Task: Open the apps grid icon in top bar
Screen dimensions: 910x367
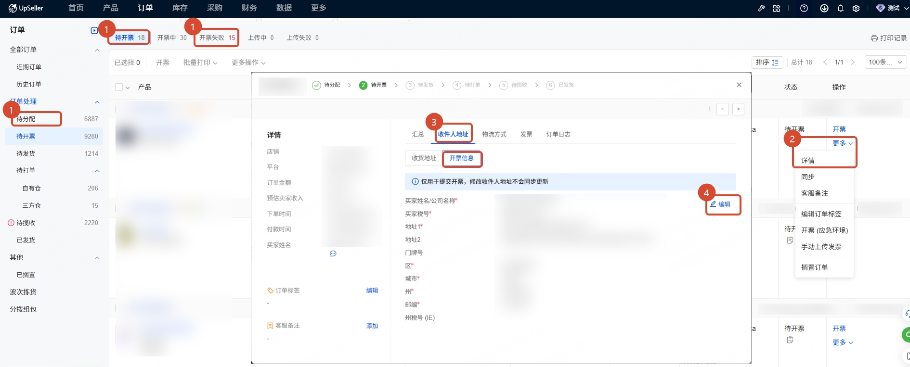Action: coord(776,8)
